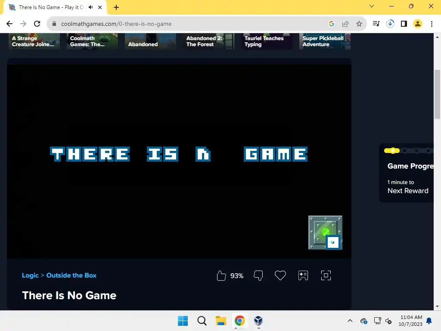Open tab search dropdown chevron
Viewport: 441px width, 331px height.
(372, 6)
